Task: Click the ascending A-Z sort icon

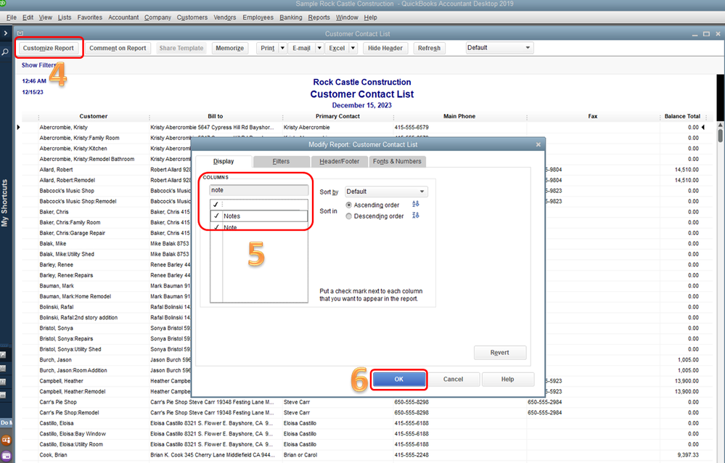Action: coord(415,204)
